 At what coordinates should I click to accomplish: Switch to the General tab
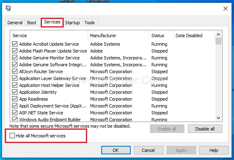click(15, 23)
